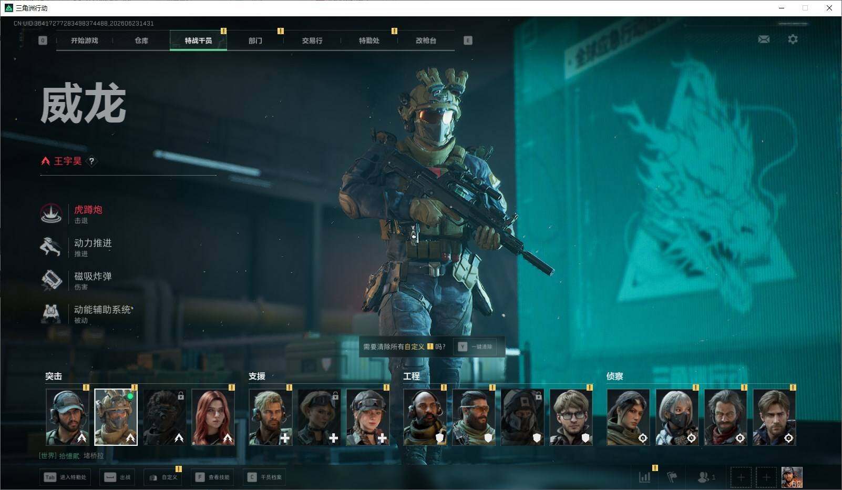Open the mail inbox envelope icon
Screen dimensions: 842x490
coord(764,39)
